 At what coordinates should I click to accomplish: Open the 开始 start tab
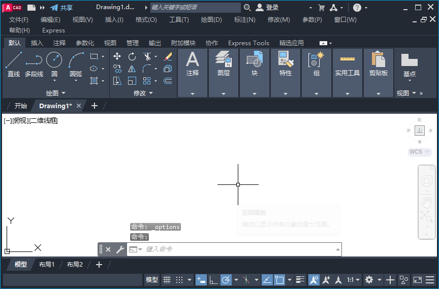21,106
